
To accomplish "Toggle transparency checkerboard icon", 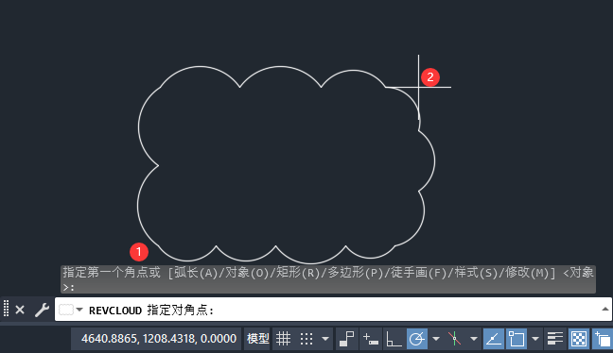I will (579, 339).
